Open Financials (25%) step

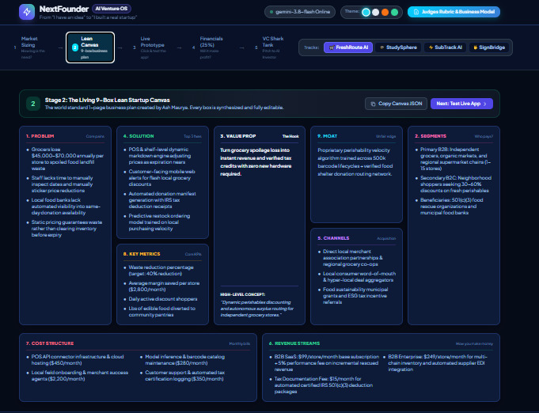coord(209,47)
